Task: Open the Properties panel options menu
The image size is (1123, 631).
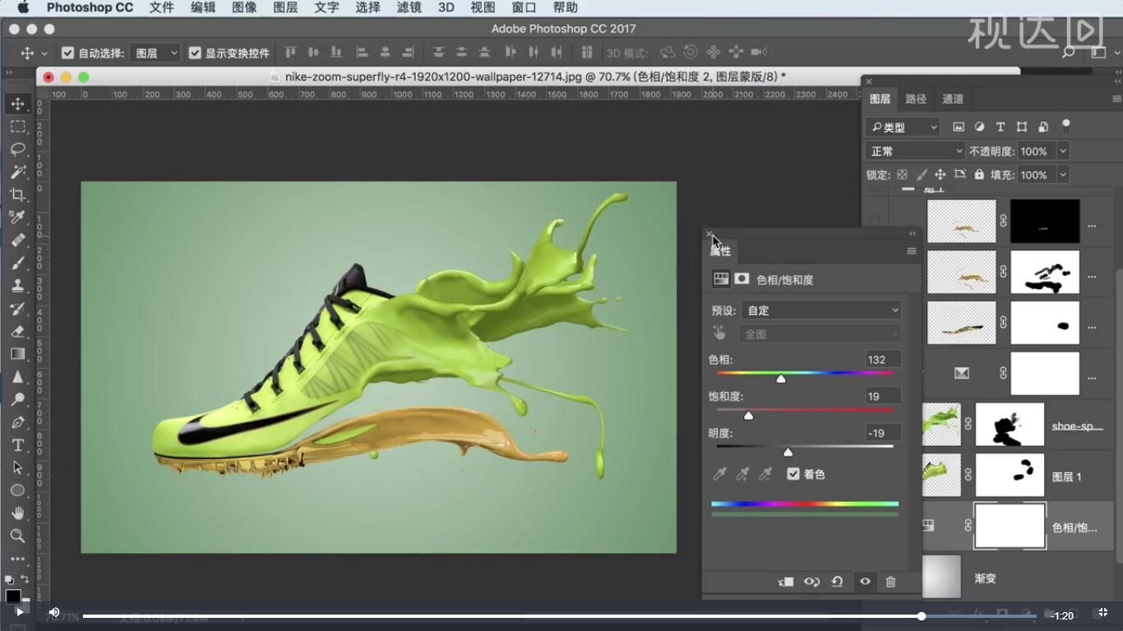Action: coord(912,251)
